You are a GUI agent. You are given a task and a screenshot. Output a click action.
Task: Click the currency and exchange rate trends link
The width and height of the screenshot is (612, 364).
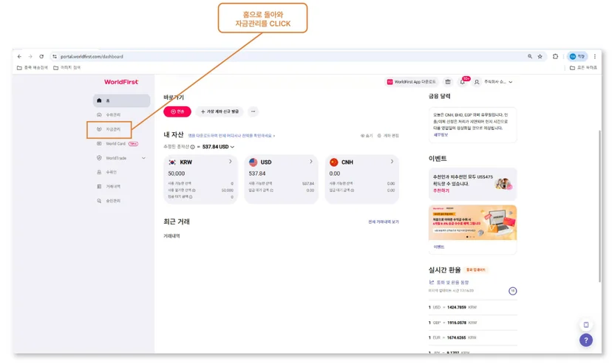[449, 283]
